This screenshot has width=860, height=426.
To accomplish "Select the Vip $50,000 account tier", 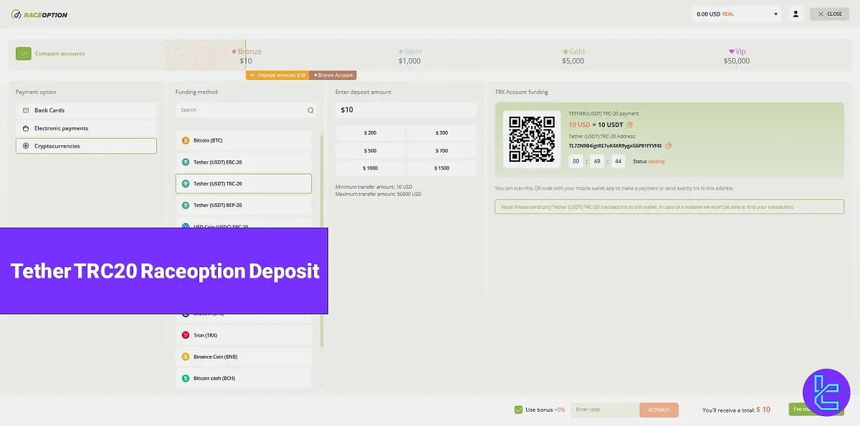I will tap(738, 56).
